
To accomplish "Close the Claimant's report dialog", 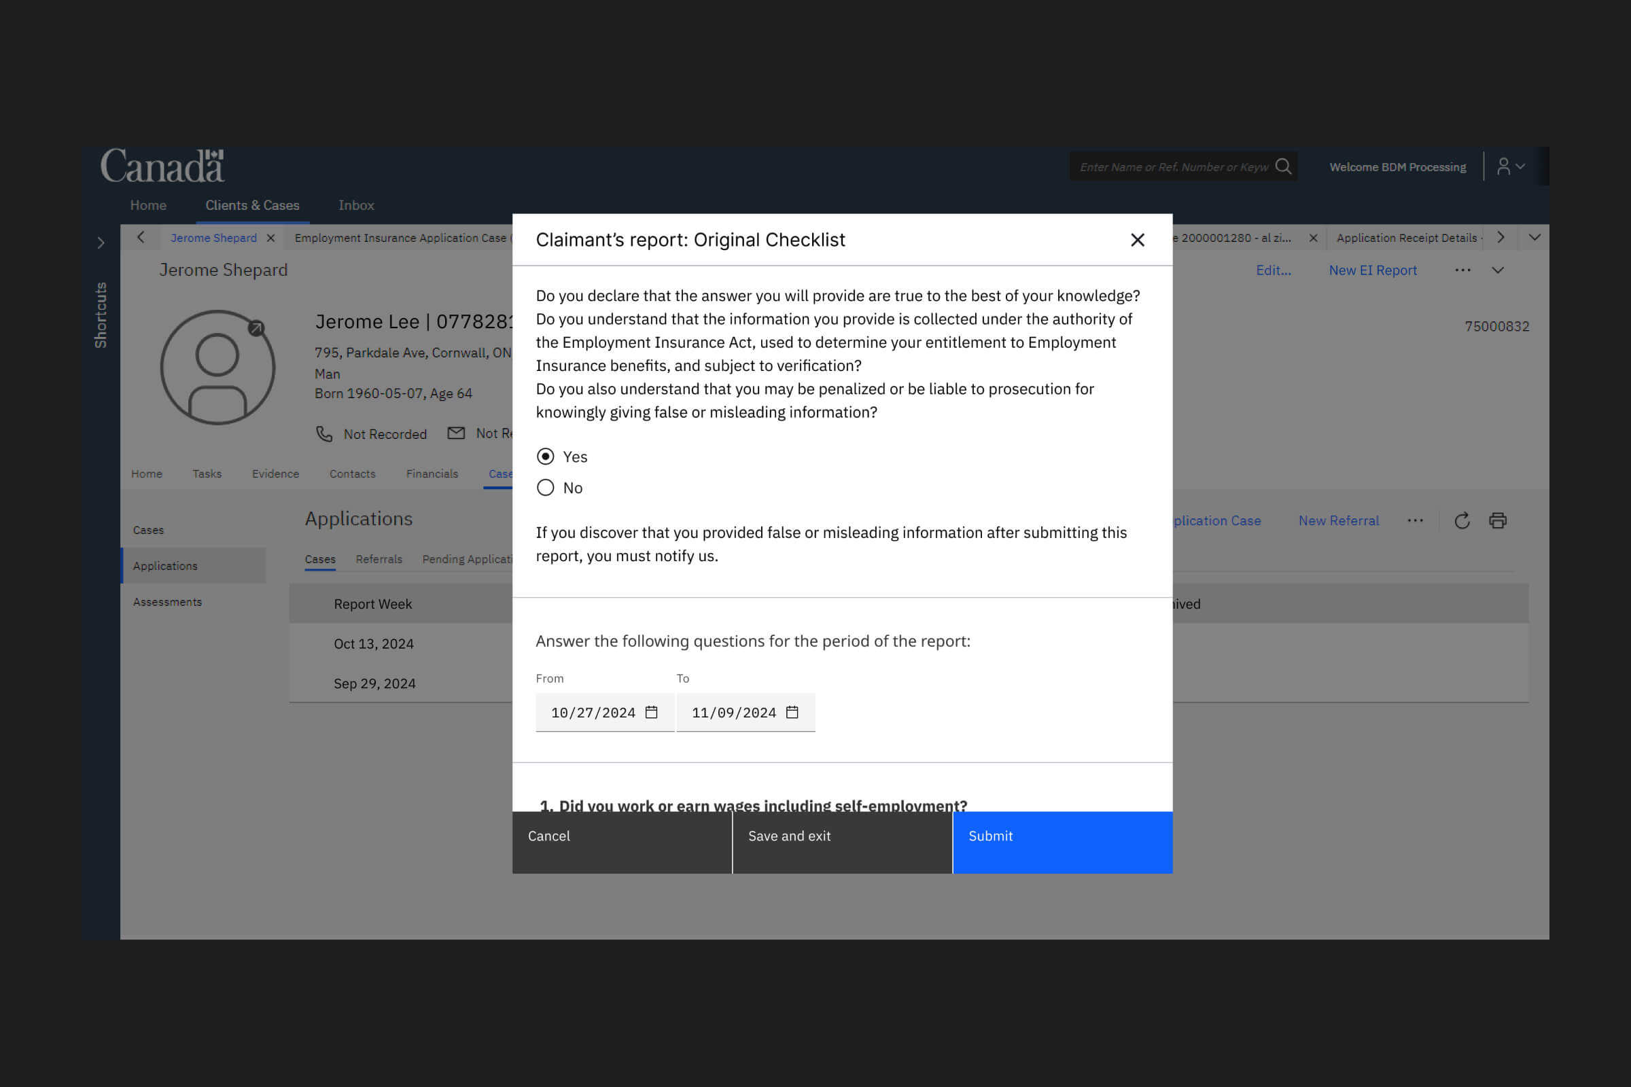I will point(1137,240).
